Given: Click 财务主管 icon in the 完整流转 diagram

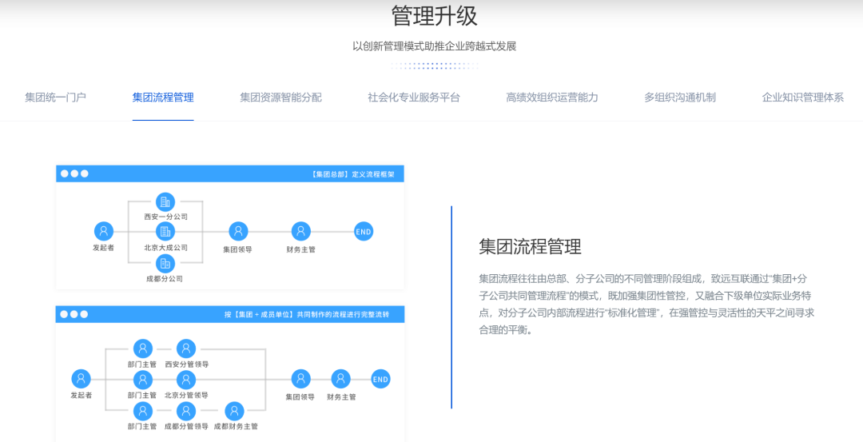Looking at the screenshot, I should [x=340, y=379].
